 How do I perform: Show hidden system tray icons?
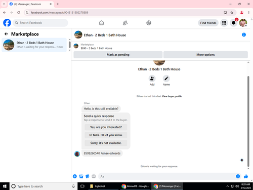click(228, 186)
